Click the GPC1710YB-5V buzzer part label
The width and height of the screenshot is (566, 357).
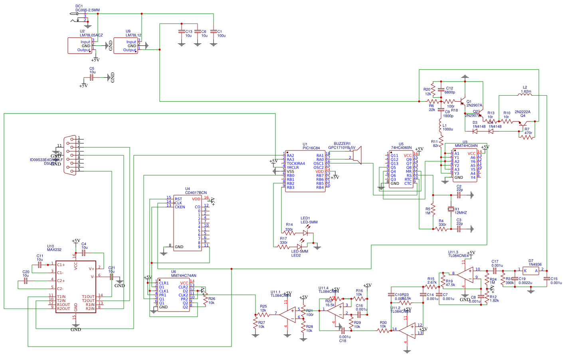pyautogui.click(x=342, y=148)
